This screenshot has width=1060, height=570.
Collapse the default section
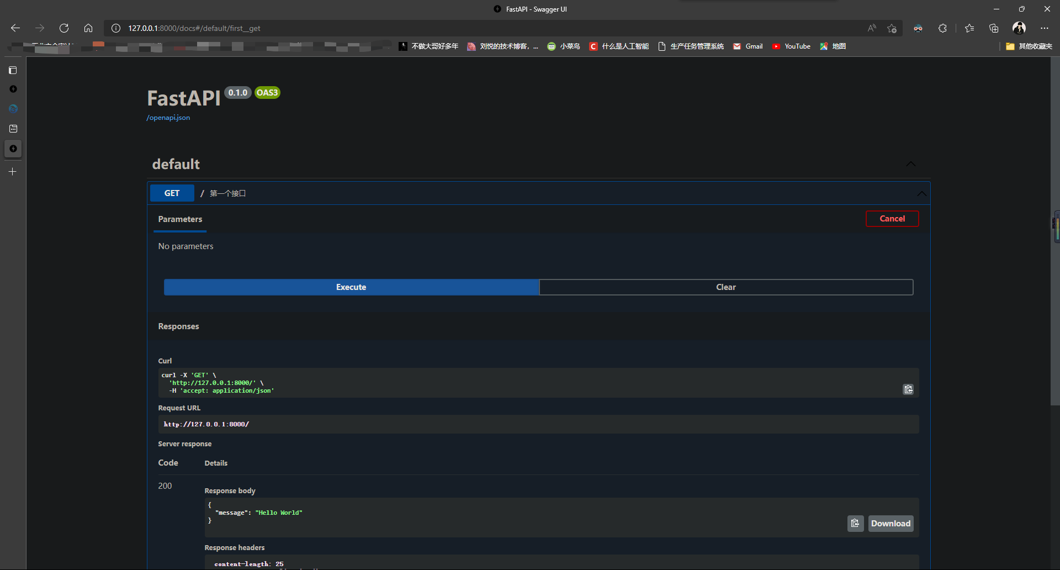910,164
